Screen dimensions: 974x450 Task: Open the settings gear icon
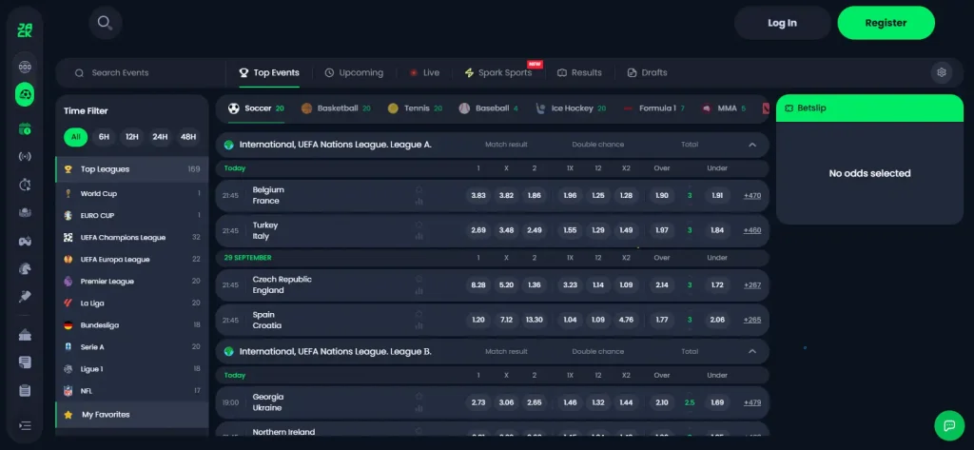coord(941,72)
